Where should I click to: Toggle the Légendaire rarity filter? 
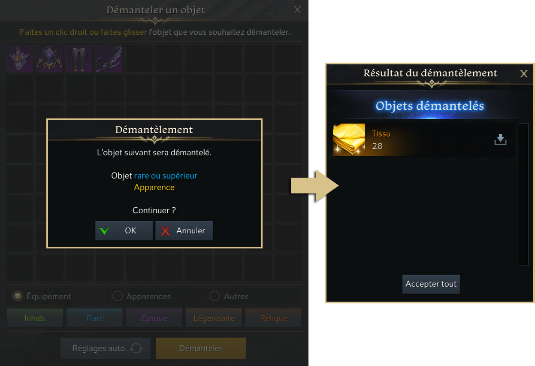coord(214,318)
